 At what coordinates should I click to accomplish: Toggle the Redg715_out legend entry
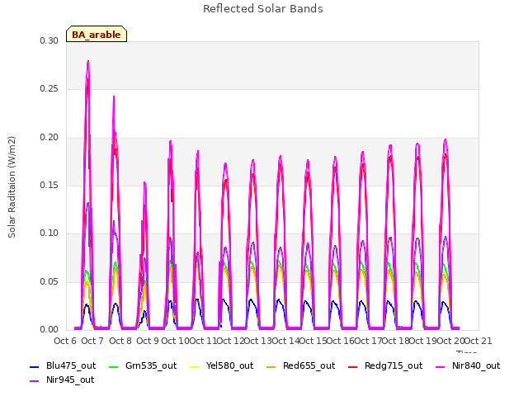click(x=385, y=366)
